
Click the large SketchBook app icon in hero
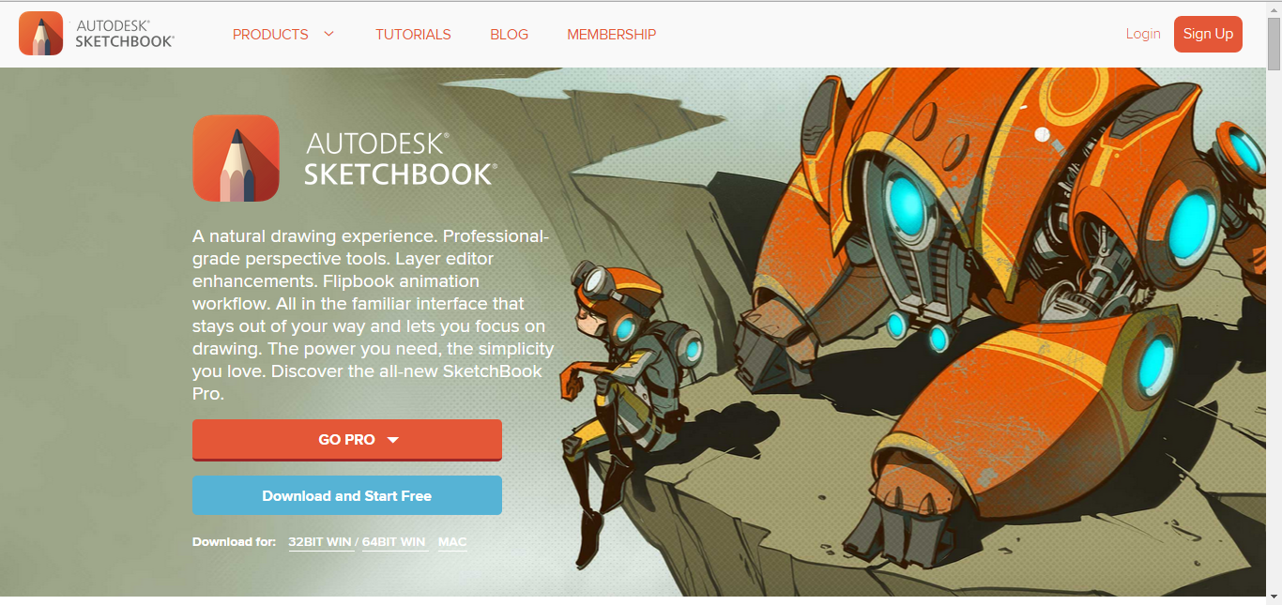point(236,159)
